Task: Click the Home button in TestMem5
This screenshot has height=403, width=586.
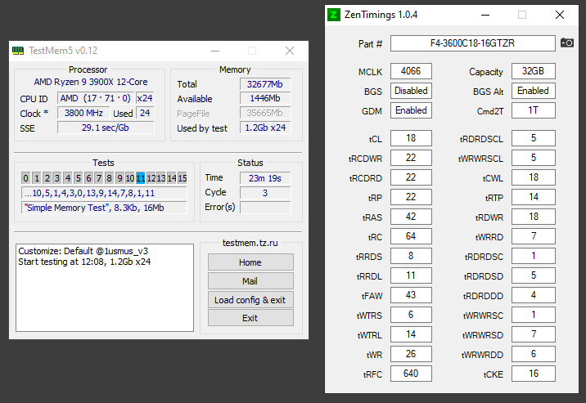Action: (250, 262)
